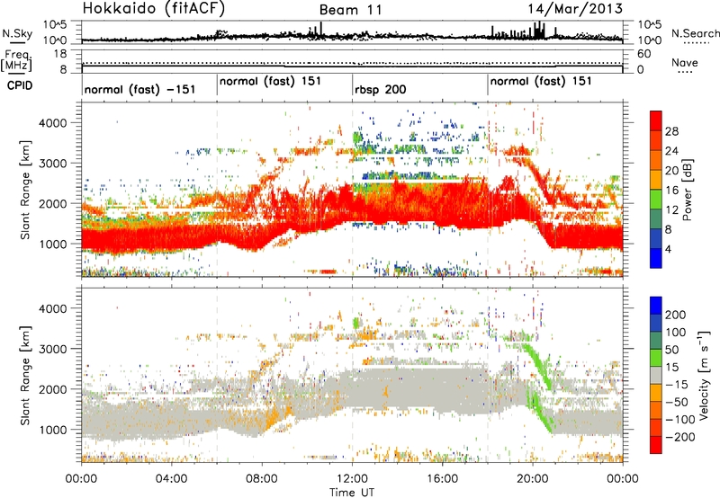The width and height of the screenshot is (720, 498).
Task: Click the gray -15 to 15 Velocity color segment
Action: (x=656, y=375)
